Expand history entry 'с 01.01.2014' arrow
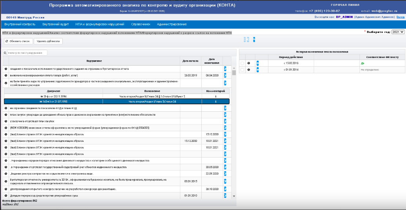 [249, 70]
